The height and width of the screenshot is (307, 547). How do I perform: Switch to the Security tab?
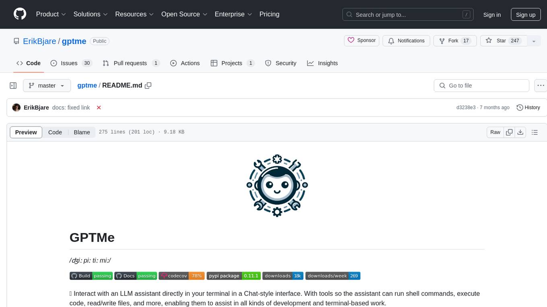281,63
